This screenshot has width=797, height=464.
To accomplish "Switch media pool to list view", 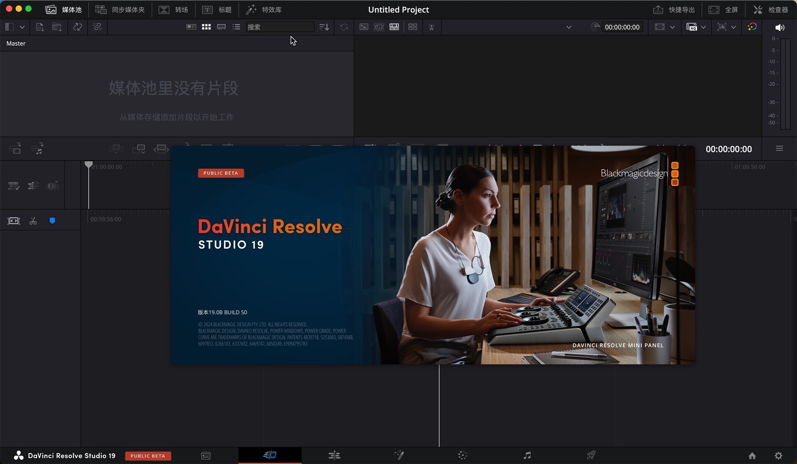I will tap(236, 27).
